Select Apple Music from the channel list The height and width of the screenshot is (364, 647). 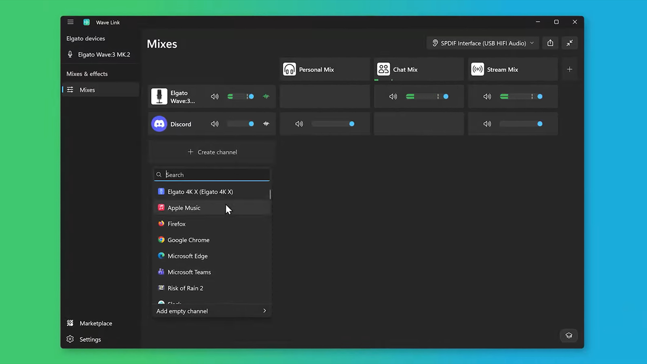click(x=184, y=208)
